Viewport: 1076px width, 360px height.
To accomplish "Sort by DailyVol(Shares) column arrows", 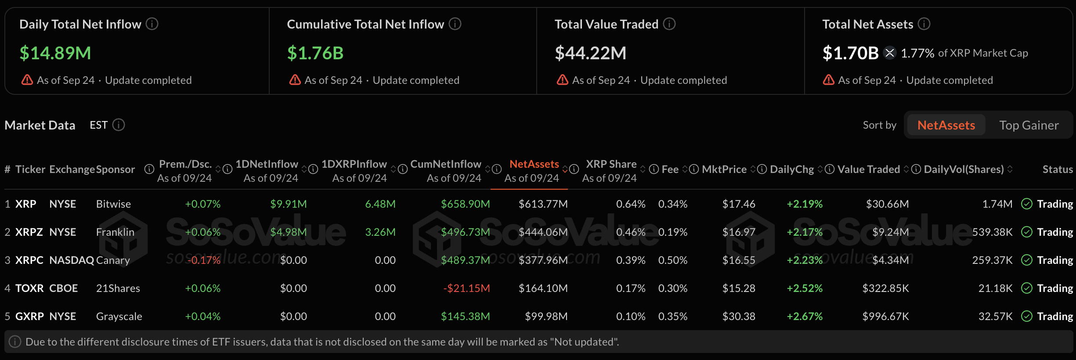I will [1010, 169].
